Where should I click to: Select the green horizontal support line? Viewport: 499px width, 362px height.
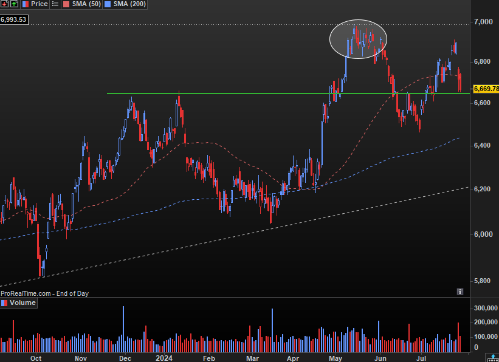tap(288, 94)
